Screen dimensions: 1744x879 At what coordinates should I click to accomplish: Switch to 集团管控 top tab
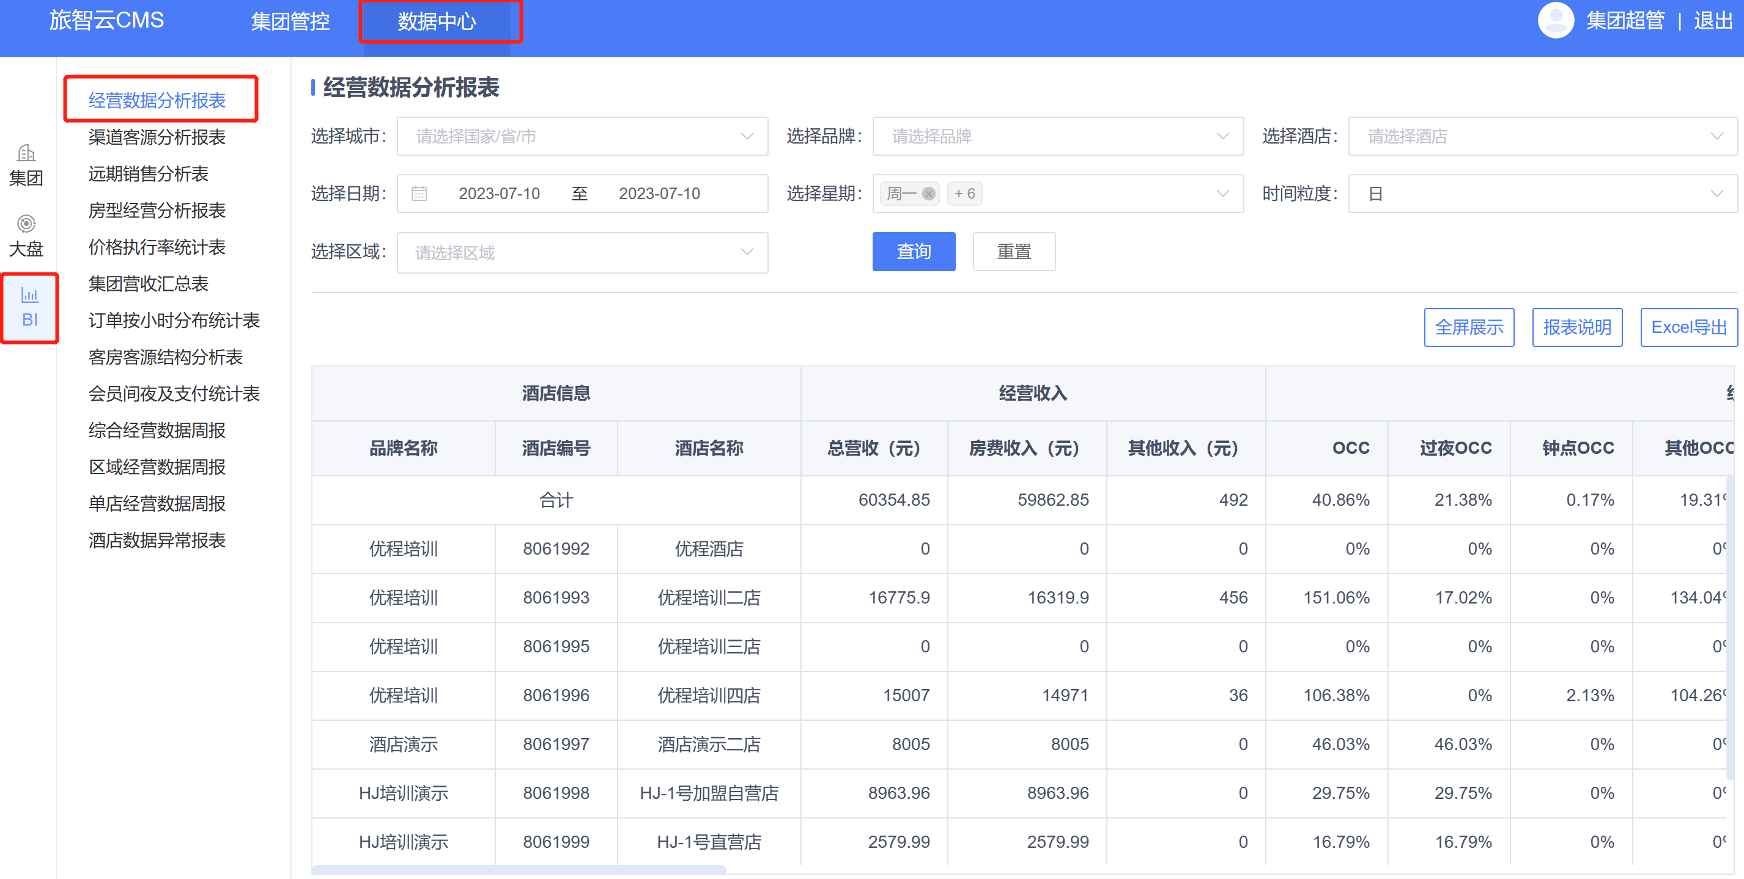[290, 21]
